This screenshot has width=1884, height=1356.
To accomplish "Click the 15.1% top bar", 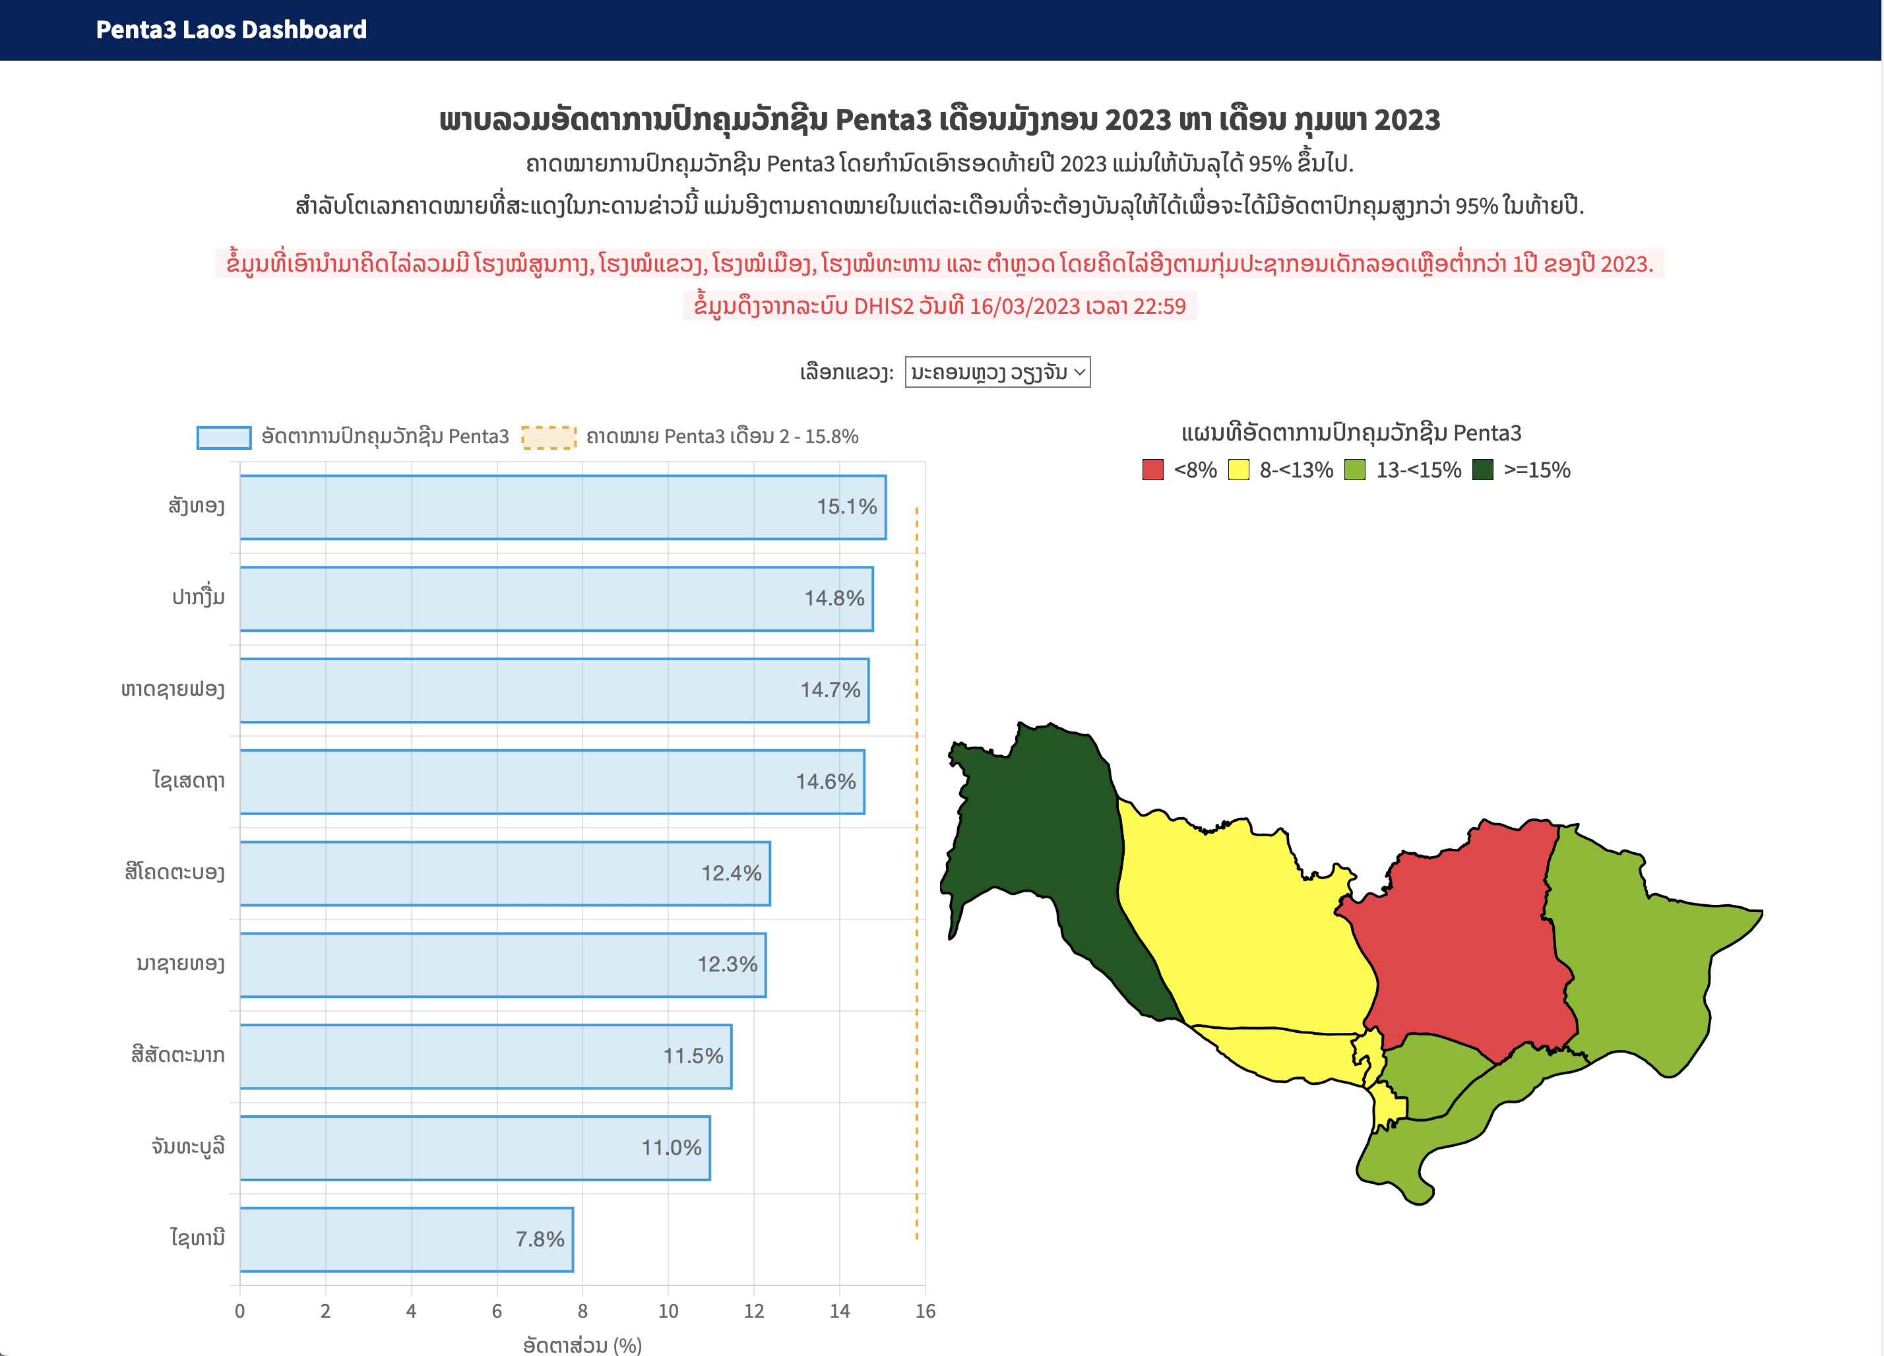I will pyautogui.click(x=563, y=507).
